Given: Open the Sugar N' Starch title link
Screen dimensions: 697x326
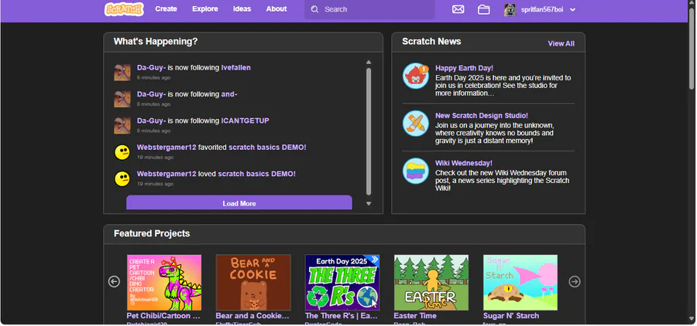Looking at the screenshot, I should click(511, 316).
